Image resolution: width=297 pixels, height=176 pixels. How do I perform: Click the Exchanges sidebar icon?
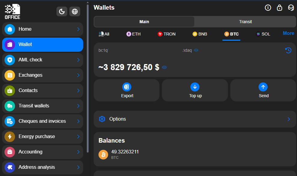(x=10, y=76)
